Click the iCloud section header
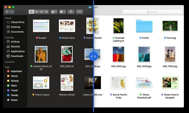 click(x=8, y=18)
